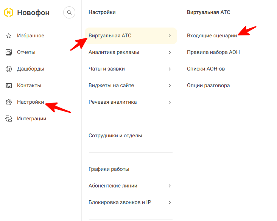Open Виджеты на сайте menu item
Viewport: 277px width, 221px height.
[131, 86]
